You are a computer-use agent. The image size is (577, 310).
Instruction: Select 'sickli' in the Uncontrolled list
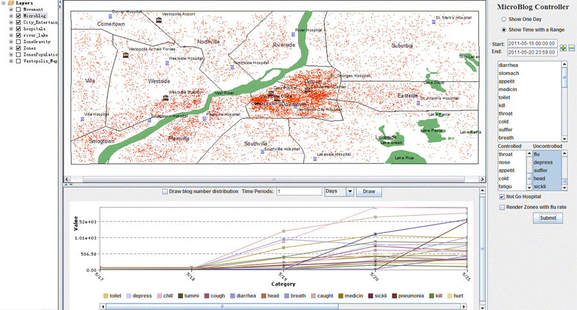[x=547, y=186]
